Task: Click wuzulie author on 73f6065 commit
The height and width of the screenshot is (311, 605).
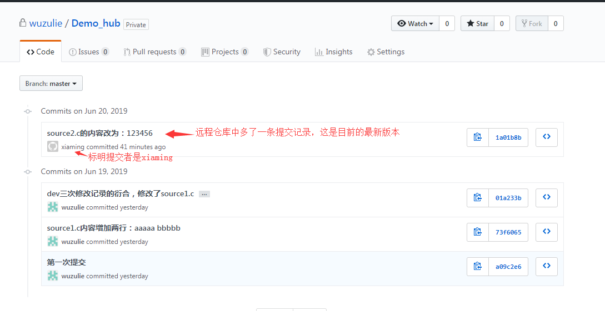Action: [x=73, y=241]
